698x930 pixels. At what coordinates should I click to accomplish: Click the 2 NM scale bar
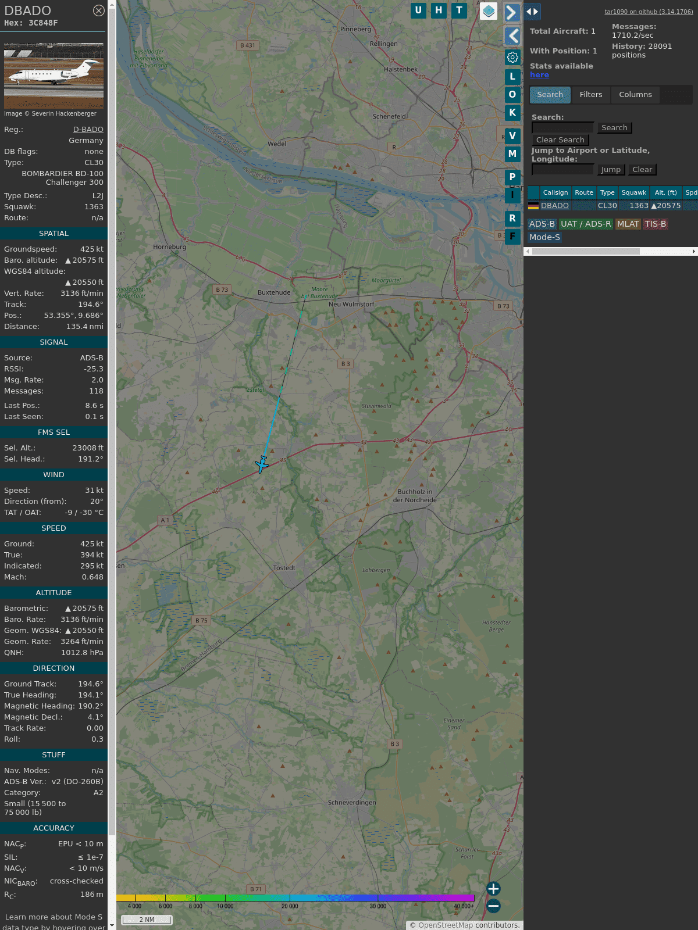pos(147,920)
